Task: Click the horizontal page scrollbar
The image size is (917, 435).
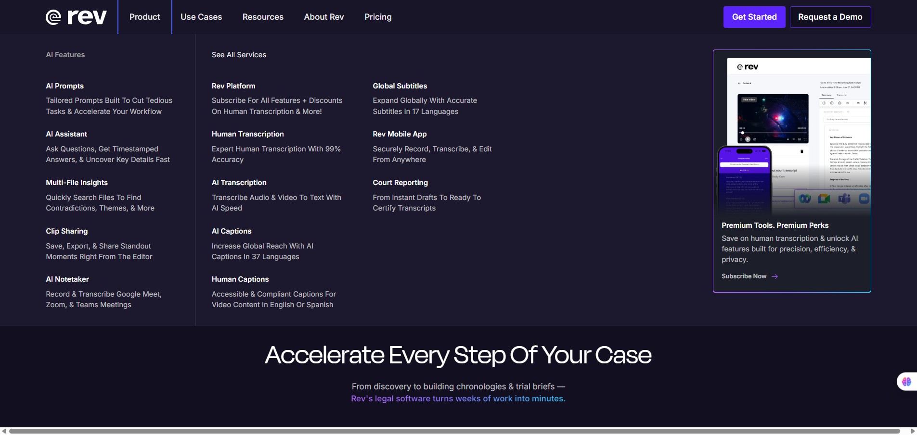Action: [x=454, y=431]
